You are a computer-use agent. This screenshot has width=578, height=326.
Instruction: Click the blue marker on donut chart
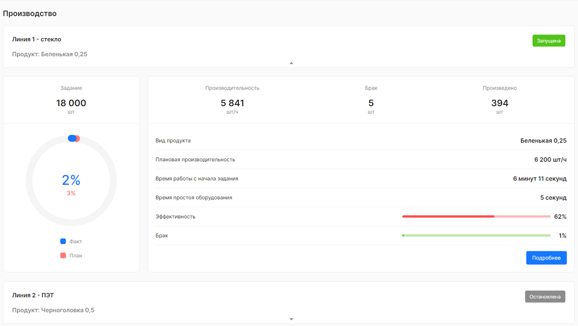[72, 138]
